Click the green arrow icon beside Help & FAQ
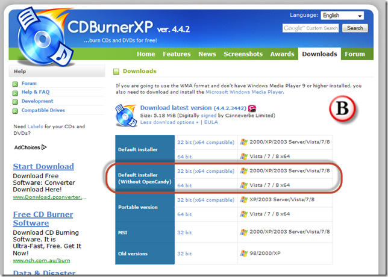 pos(15,93)
